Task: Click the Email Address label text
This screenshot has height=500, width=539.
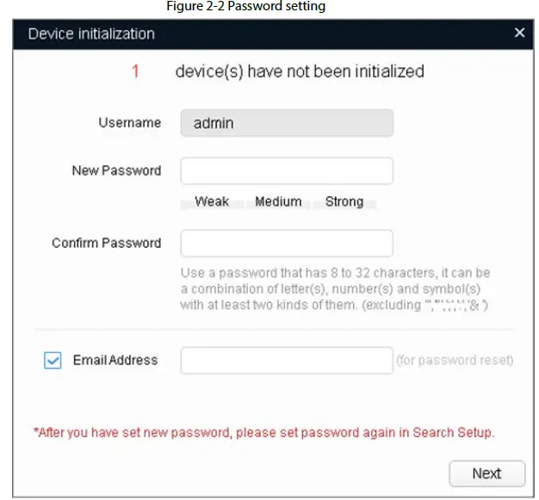Action: pyautogui.click(x=115, y=361)
